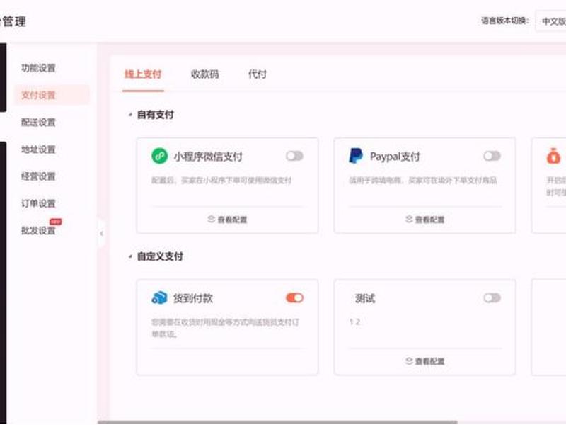Click the 语言版本切换 label
This screenshot has width=566, height=425.
tap(505, 21)
